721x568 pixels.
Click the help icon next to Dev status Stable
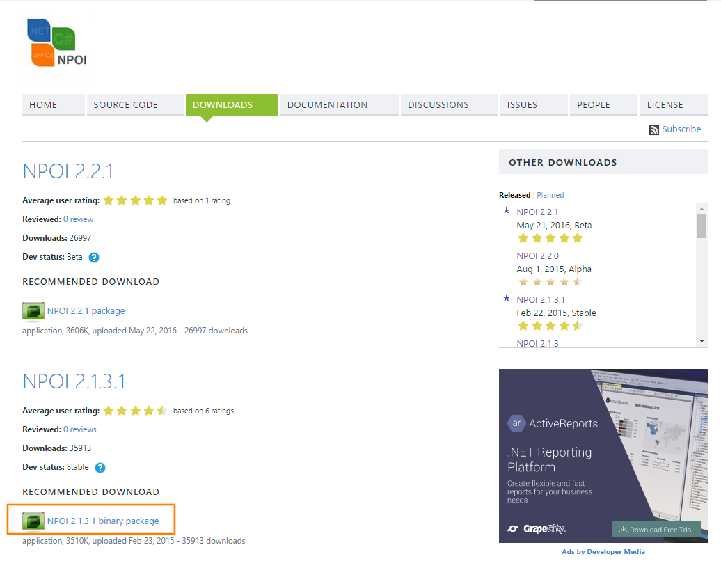coord(100,468)
